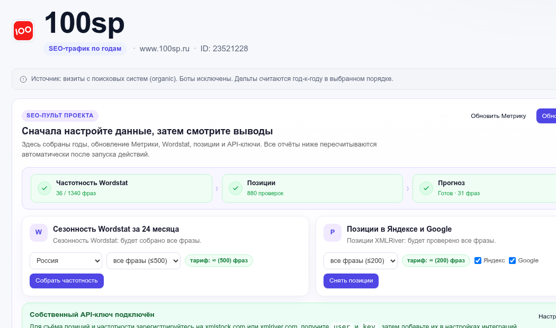The image size is (556, 328).
Task: Click Сезонность Wordstat за 24 месяца heading
Action: click(x=116, y=229)
